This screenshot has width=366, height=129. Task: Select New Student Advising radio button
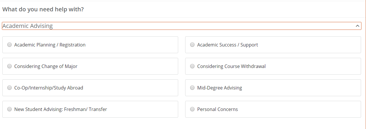[x=10, y=109]
